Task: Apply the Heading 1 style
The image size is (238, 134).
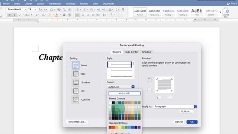Action: (168, 12)
